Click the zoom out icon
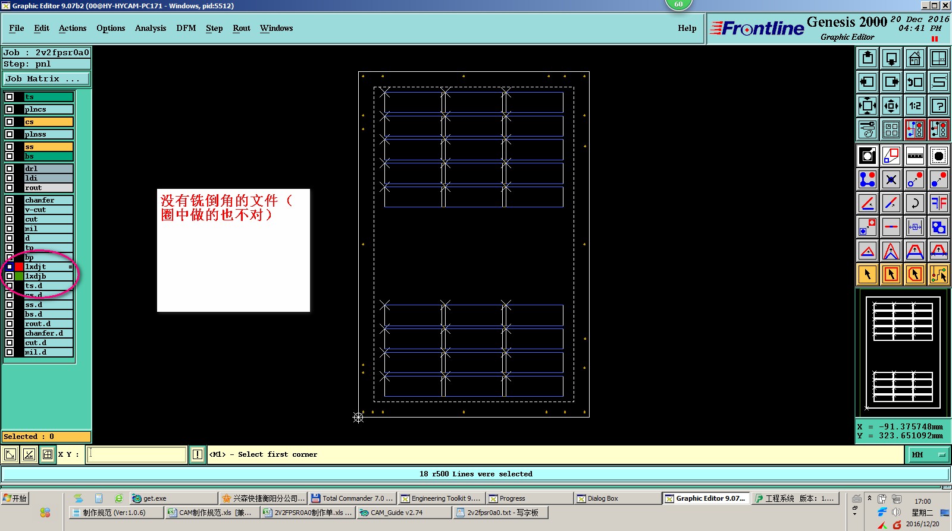Screen dimensions: 952x531 (x=891, y=106)
